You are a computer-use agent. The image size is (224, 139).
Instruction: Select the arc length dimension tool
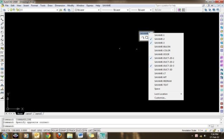pos(2,24)
